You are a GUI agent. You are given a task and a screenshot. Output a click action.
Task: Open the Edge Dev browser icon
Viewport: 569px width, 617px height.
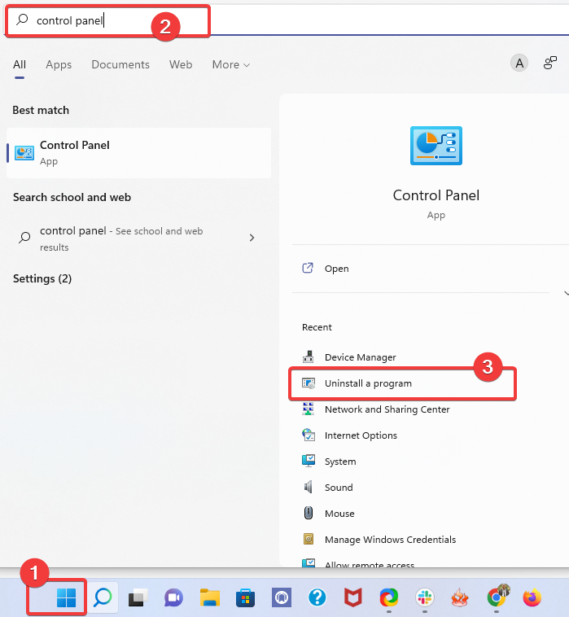coord(389,597)
